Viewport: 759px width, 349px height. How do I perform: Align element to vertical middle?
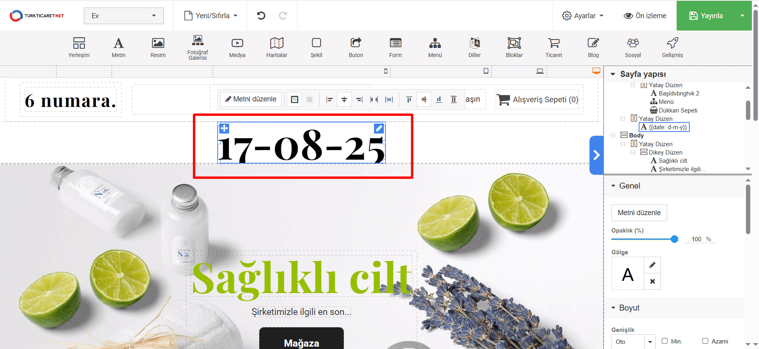click(x=424, y=99)
